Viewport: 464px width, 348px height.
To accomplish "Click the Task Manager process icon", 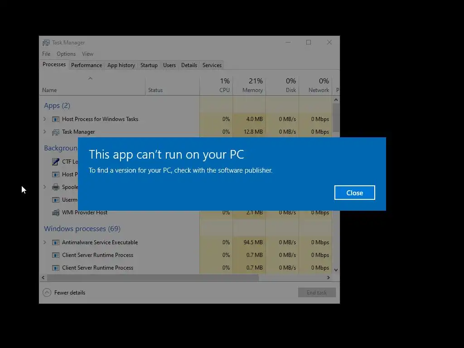I will (56, 132).
